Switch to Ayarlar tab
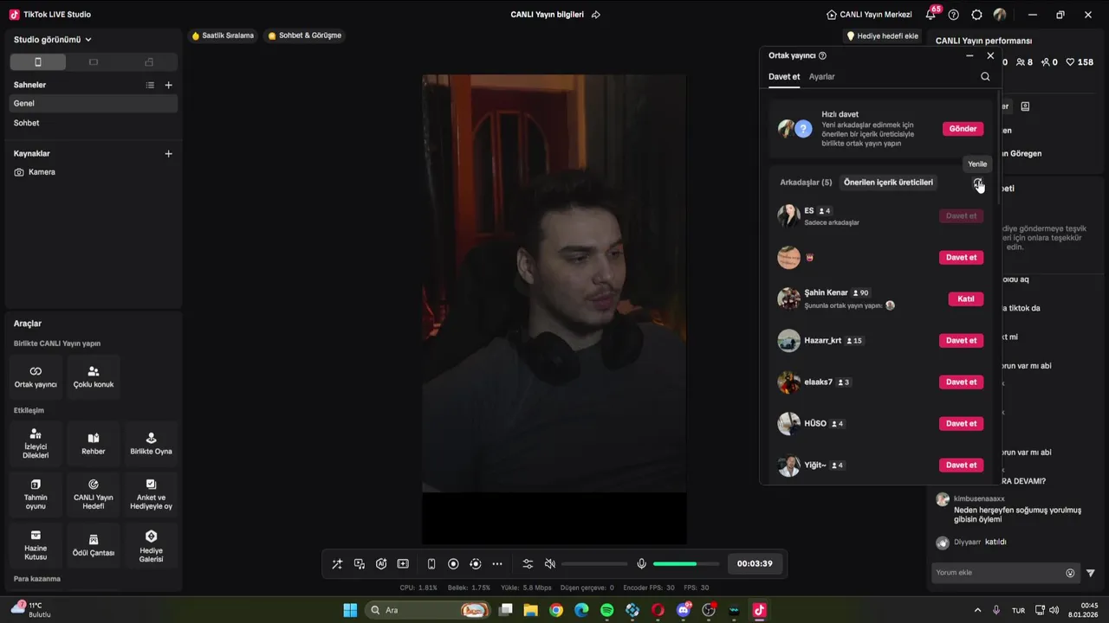Image resolution: width=1109 pixels, height=623 pixels. pyautogui.click(x=822, y=76)
